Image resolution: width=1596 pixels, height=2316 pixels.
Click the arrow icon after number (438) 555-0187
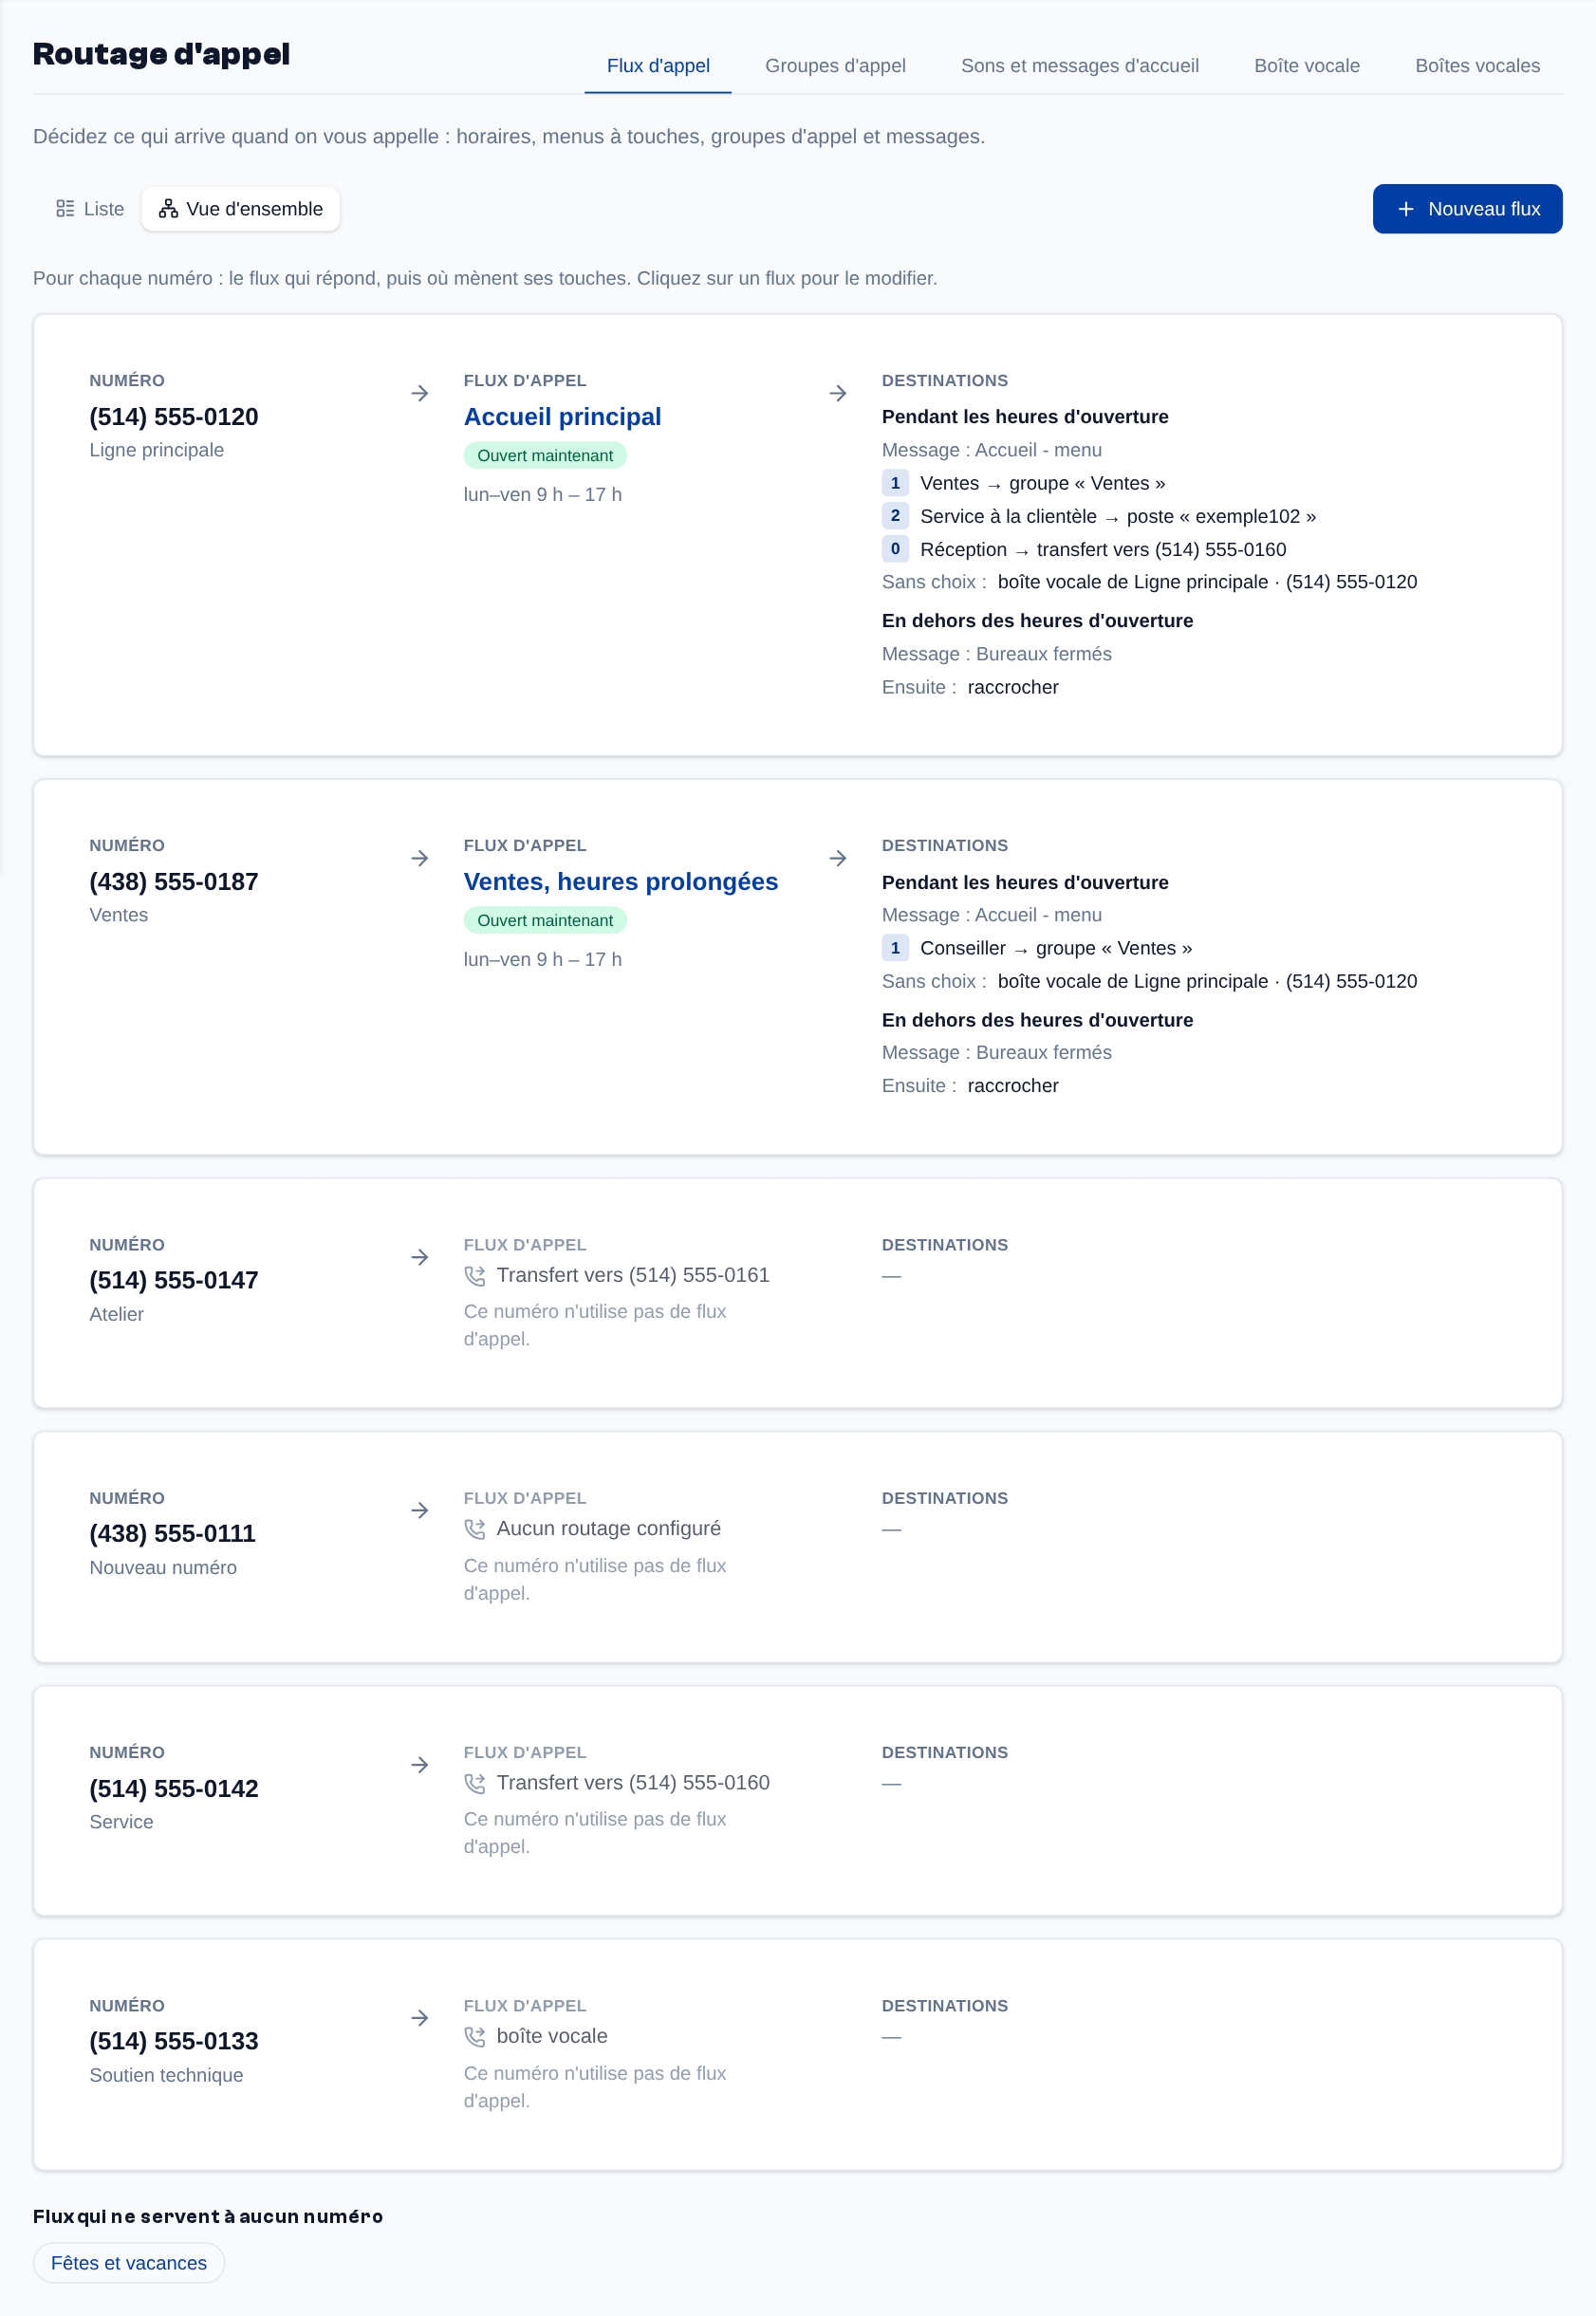click(420, 859)
